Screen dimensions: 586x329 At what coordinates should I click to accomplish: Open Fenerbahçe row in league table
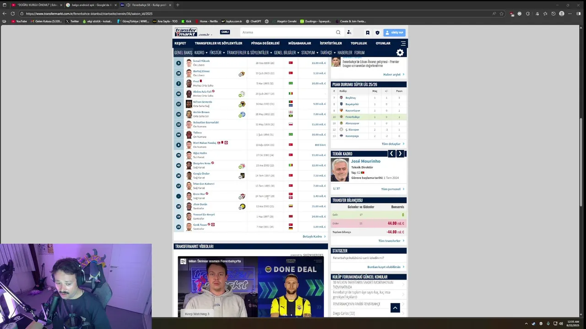point(369,117)
